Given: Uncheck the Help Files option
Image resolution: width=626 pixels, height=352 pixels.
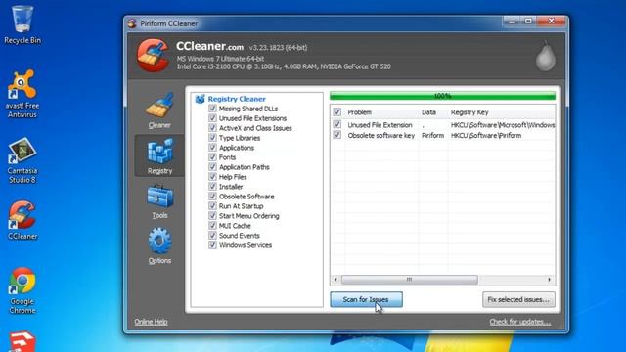Looking at the screenshot, I should (212, 177).
